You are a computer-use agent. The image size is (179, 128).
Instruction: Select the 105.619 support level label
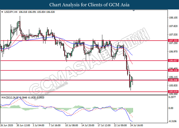click(x=173, y=92)
